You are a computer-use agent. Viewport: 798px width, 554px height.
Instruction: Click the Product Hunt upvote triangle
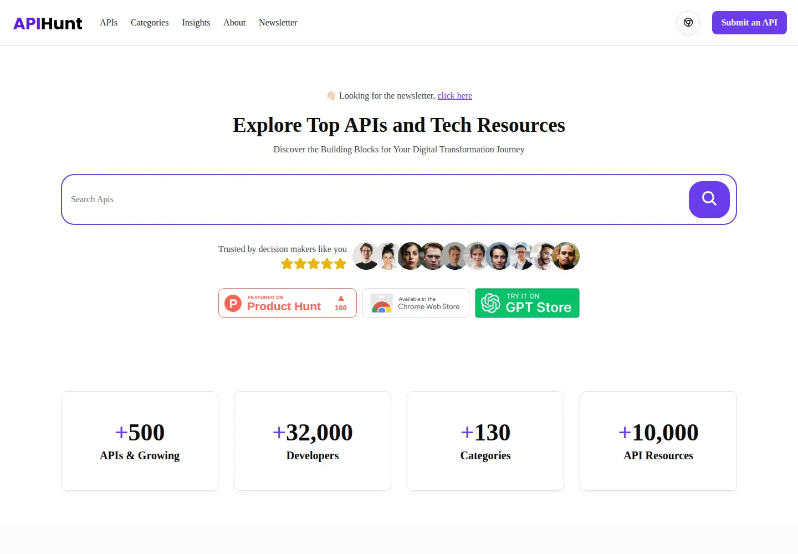(x=341, y=298)
